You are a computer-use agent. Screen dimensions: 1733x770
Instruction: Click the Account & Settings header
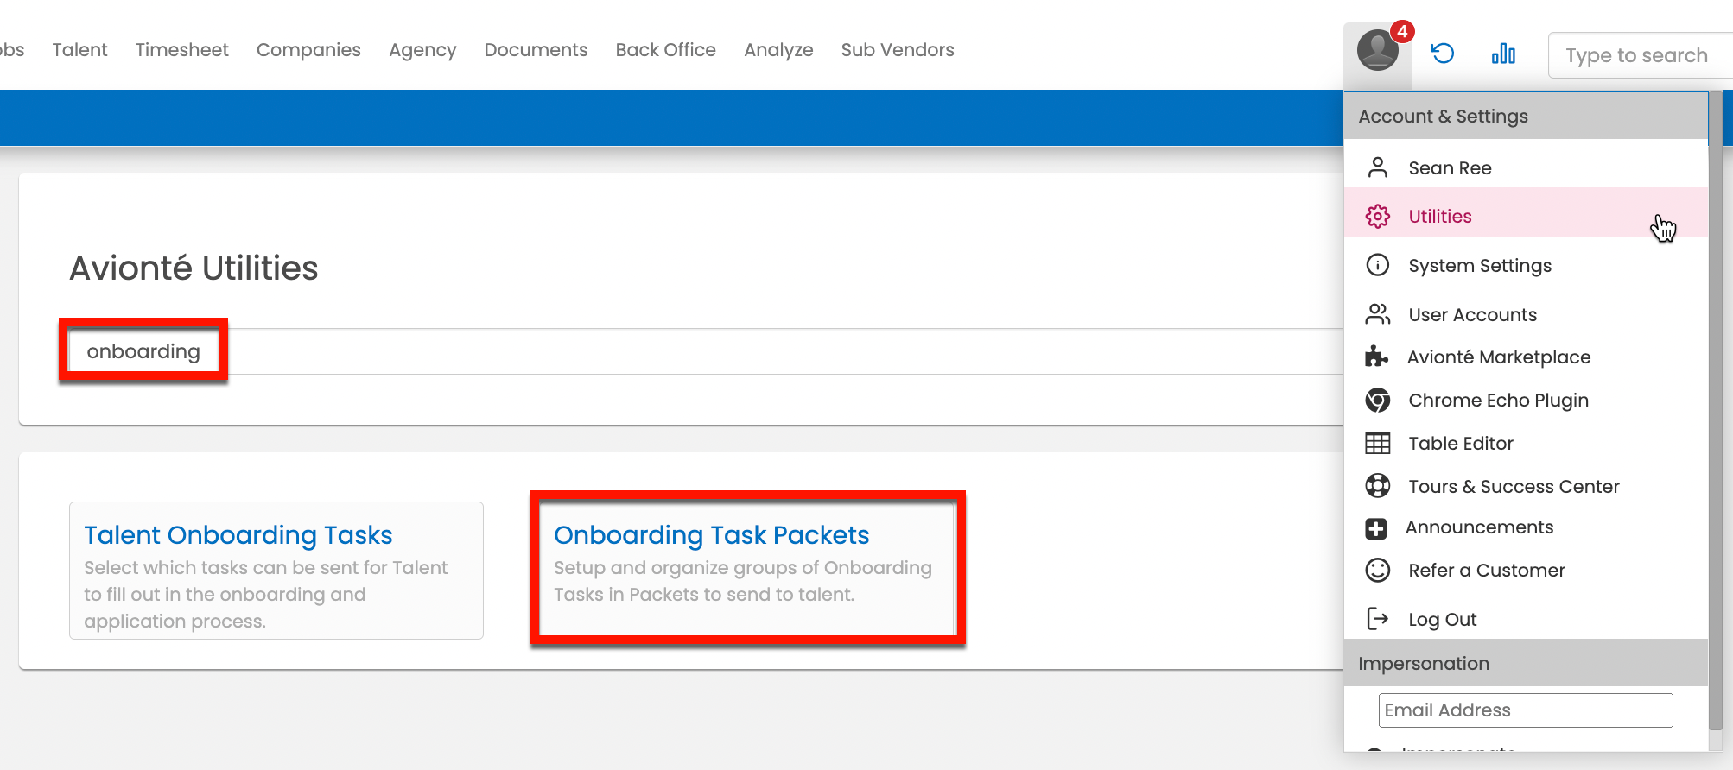click(x=1526, y=116)
